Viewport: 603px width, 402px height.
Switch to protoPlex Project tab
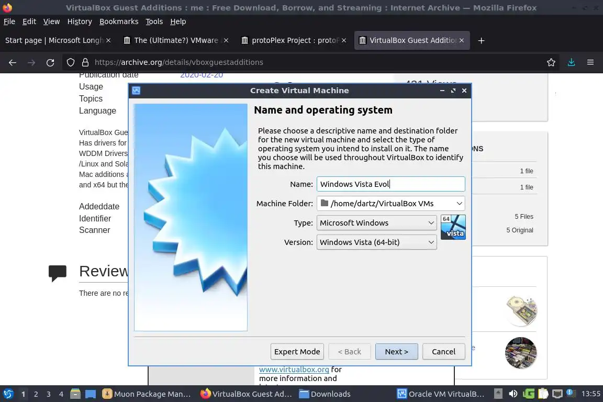pos(294,40)
